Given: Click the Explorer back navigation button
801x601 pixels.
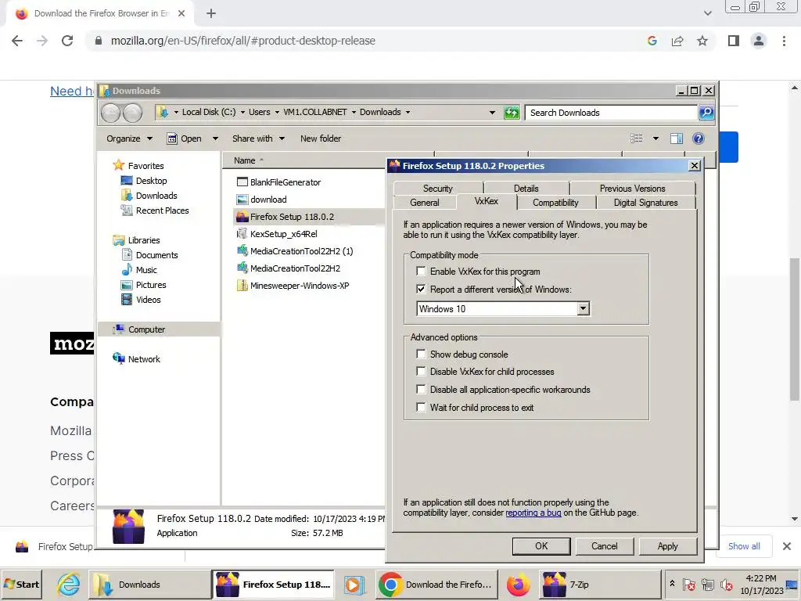Looking at the screenshot, I should pyautogui.click(x=110, y=113).
